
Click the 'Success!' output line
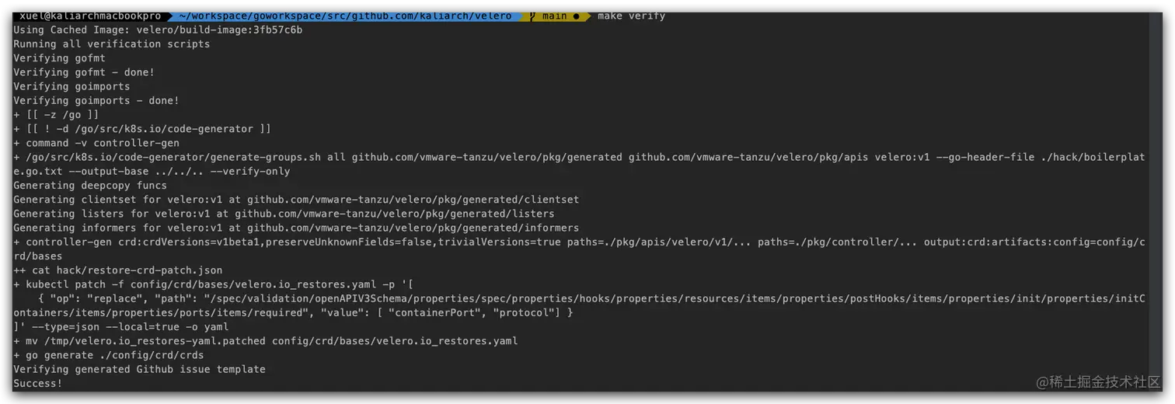coord(37,383)
